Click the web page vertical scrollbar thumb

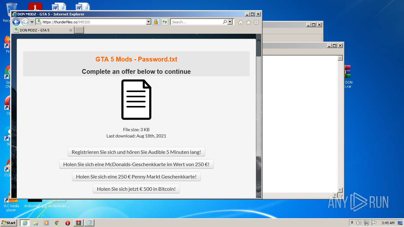[x=258, y=106]
